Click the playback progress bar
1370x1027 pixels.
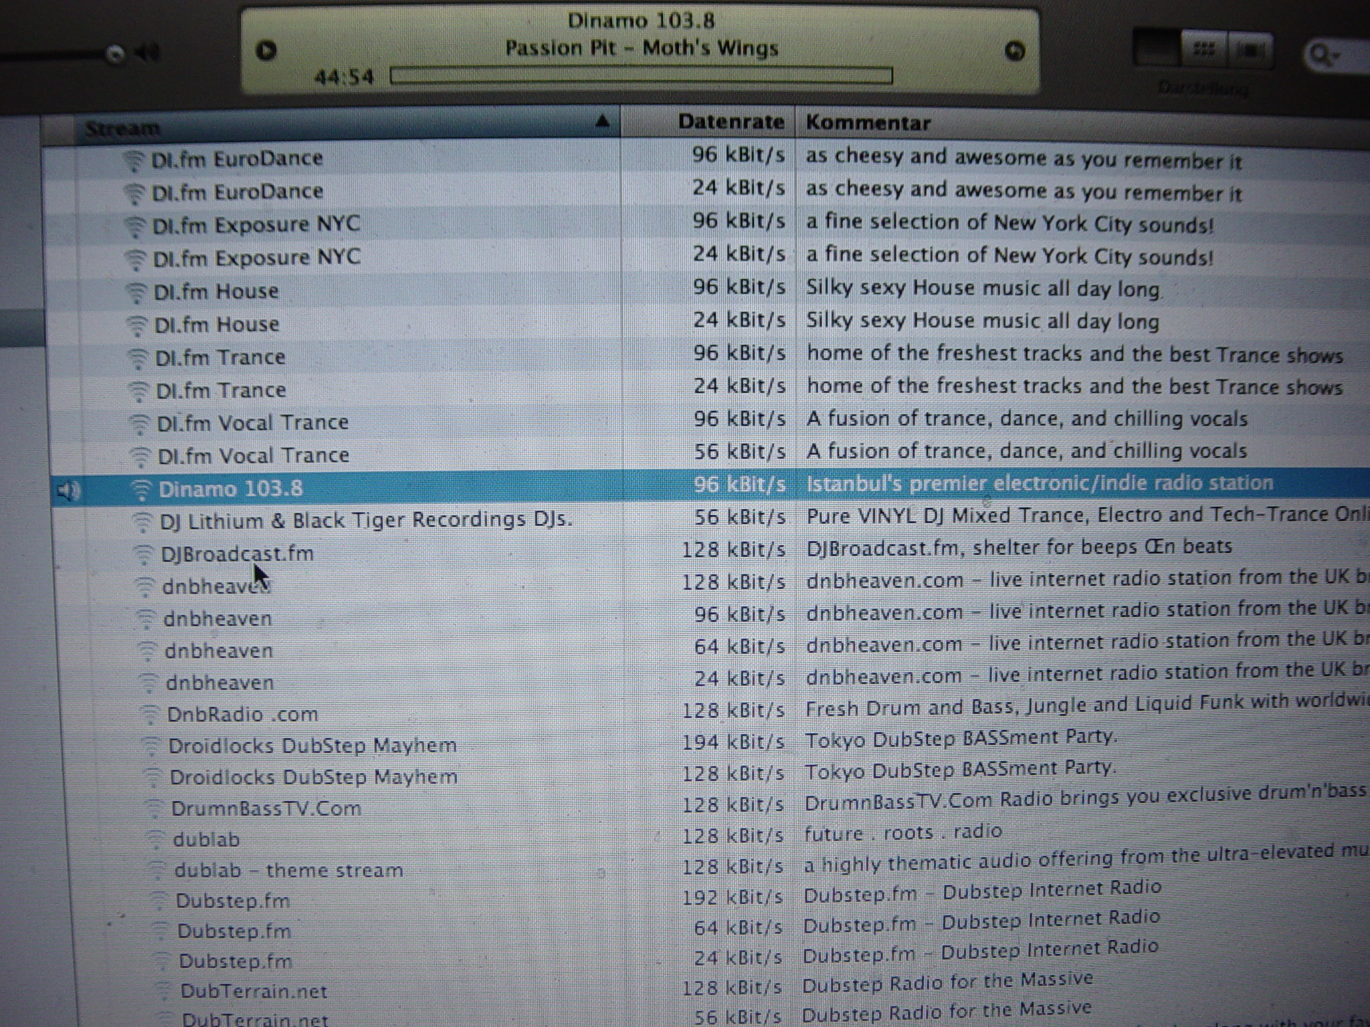coord(640,76)
